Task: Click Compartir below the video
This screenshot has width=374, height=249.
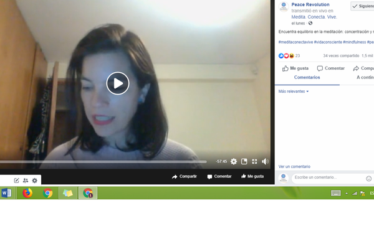Action: click(x=185, y=177)
